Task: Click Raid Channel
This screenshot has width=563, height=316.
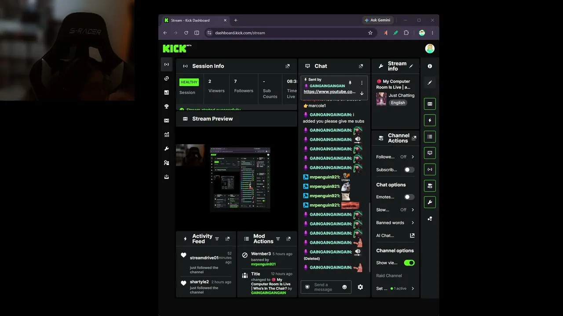Action: click(x=389, y=276)
